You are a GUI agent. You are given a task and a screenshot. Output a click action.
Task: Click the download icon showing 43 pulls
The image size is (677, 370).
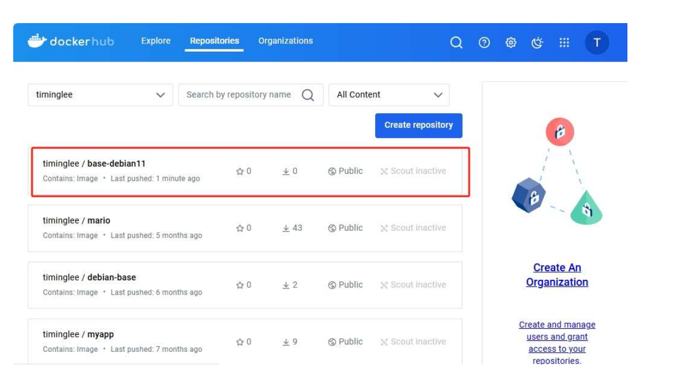point(286,228)
